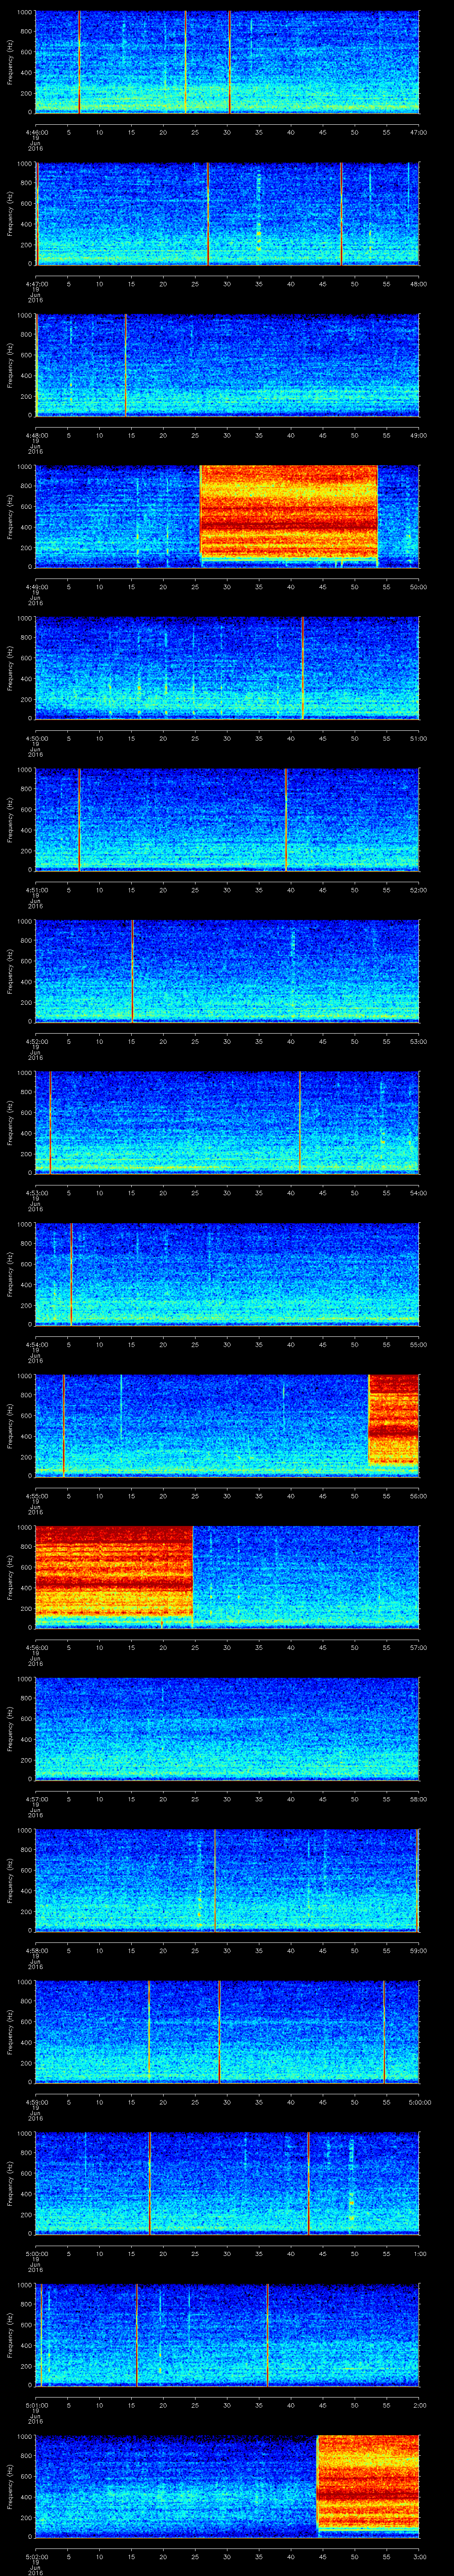Select the line near 7 seconds in the 4:51:00 spectrogram
454x2576 pixels.
pos(79,819)
